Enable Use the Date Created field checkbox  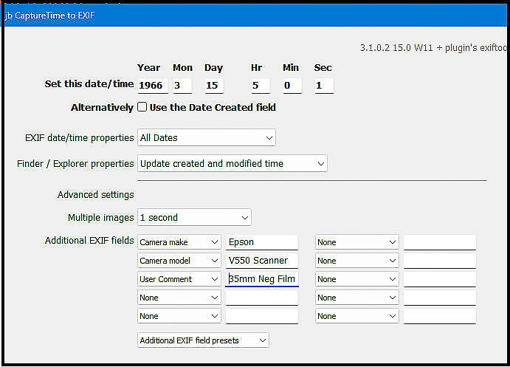pyautogui.click(x=142, y=107)
